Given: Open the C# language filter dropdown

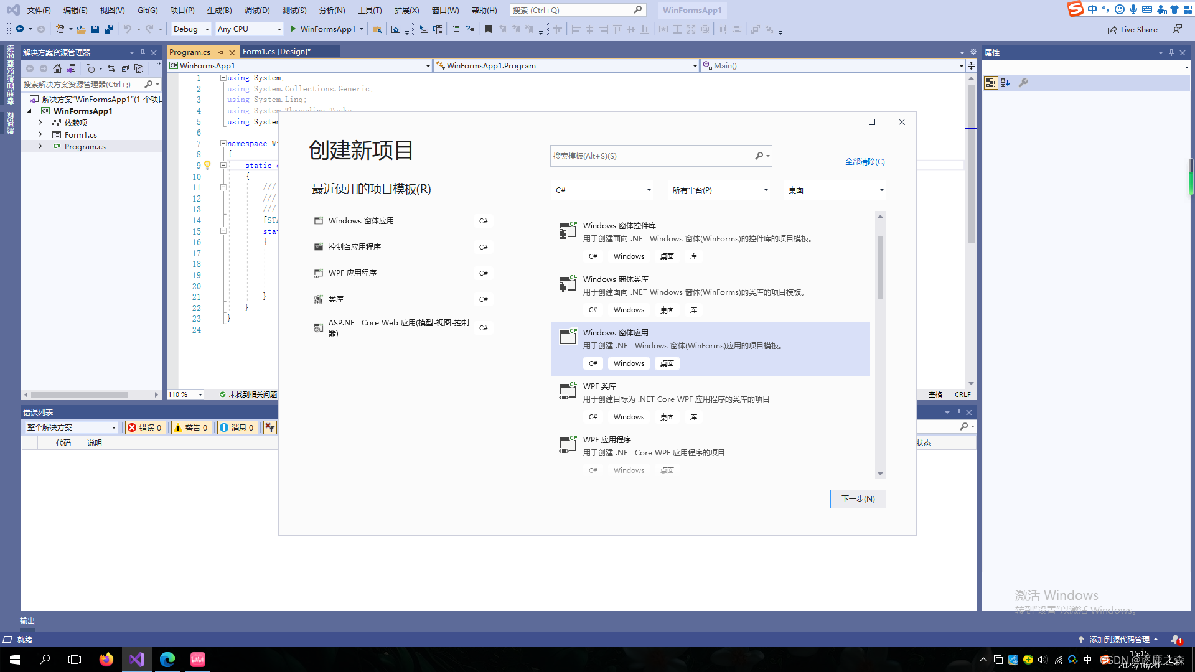Looking at the screenshot, I should [x=603, y=190].
